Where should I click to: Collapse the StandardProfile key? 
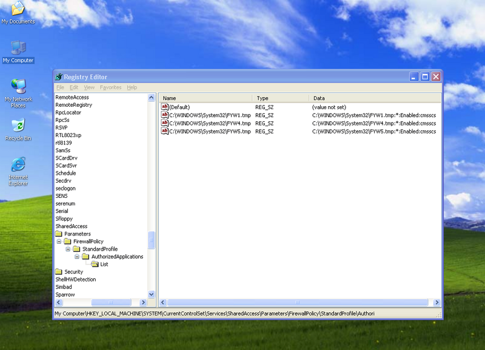[x=68, y=249]
